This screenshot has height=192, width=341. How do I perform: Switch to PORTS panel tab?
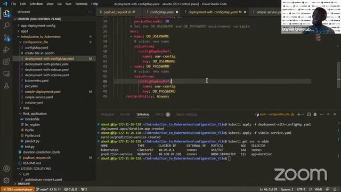point(162,115)
